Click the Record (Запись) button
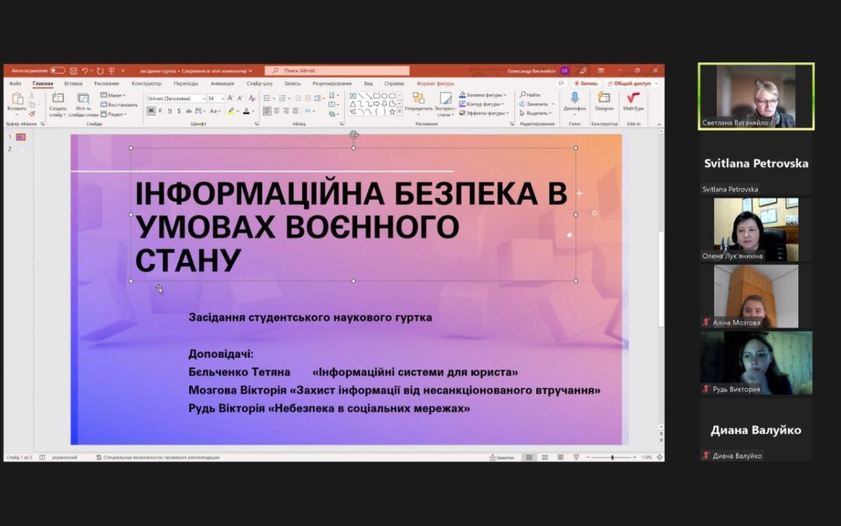This screenshot has height=526, width=841. [x=586, y=83]
